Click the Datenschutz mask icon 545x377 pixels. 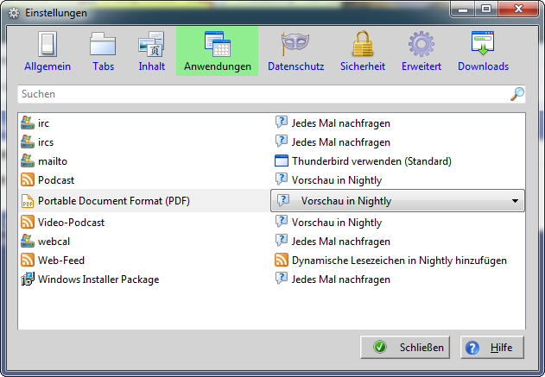[295, 43]
